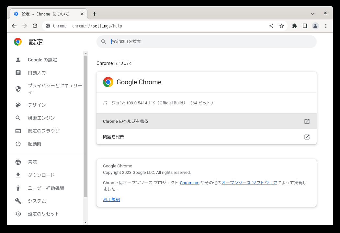
Task: Open the 利用規約 link
Action: (111, 200)
